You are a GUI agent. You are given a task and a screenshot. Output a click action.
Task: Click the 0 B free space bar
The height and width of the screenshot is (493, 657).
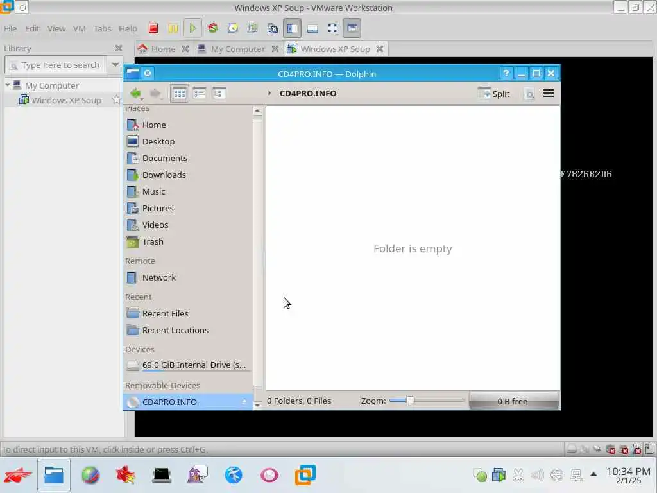tap(513, 401)
